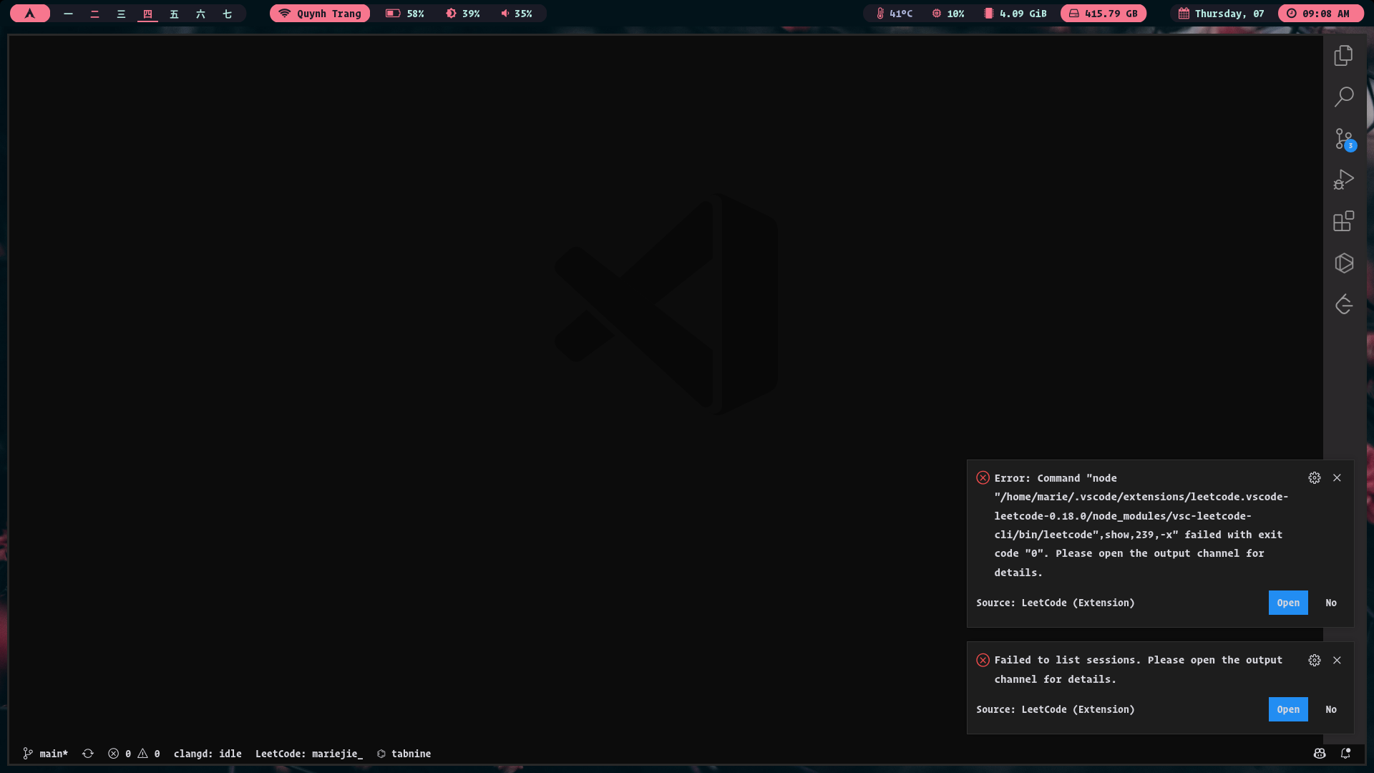Open the Extensions view icon
Screen dimensions: 1374x773
pyautogui.click(x=1343, y=221)
